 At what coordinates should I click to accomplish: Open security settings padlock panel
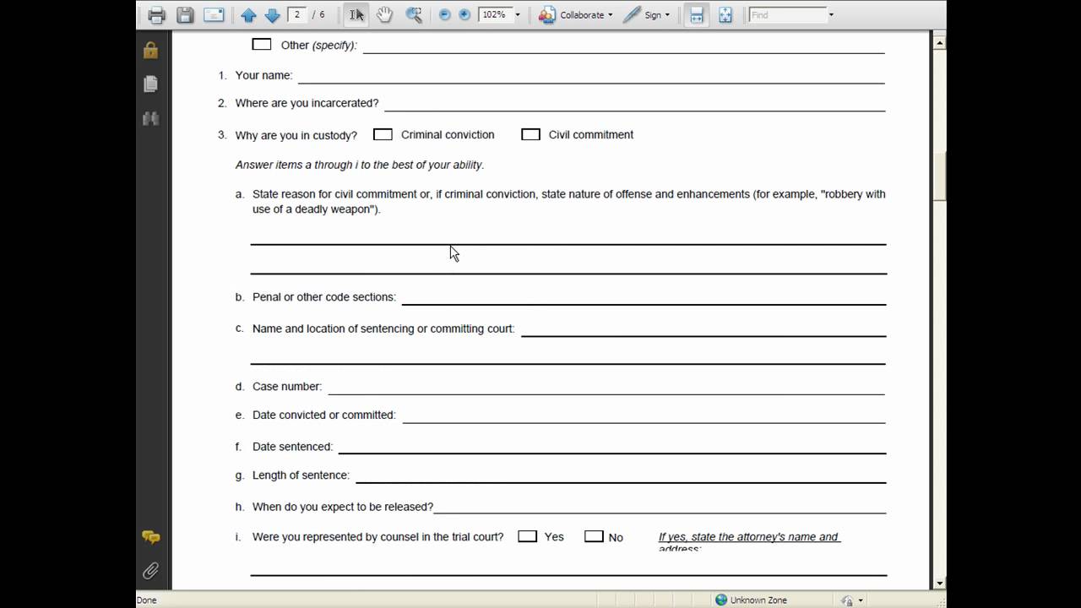pos(151,50)
